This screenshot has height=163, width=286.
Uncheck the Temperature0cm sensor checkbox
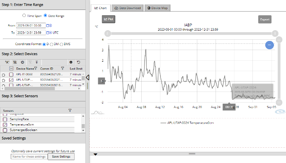click(5, 125)
